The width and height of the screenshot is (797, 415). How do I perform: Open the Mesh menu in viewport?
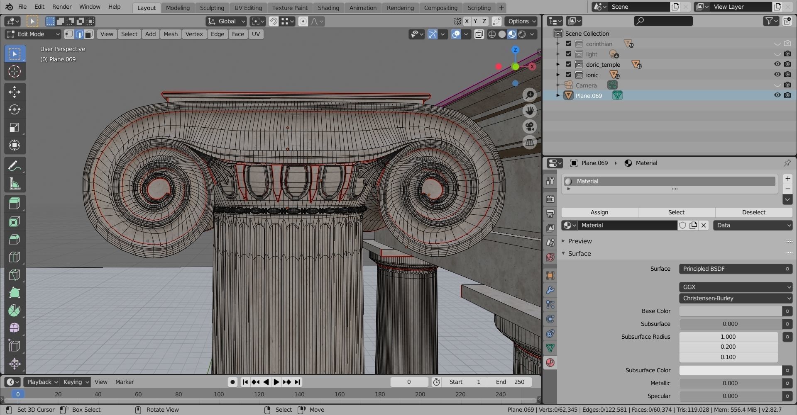point(170,34)
